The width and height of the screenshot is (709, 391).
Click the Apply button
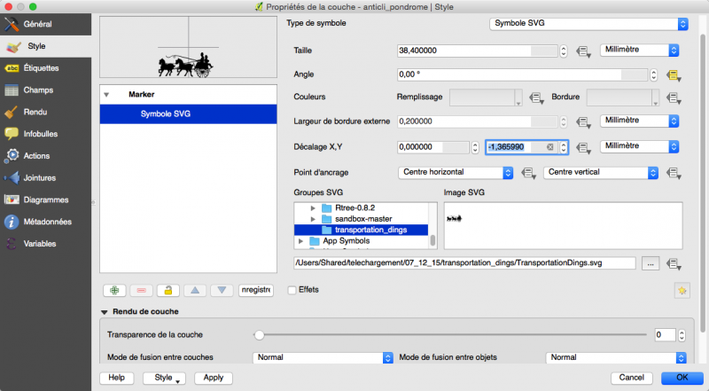pos(213,377)
